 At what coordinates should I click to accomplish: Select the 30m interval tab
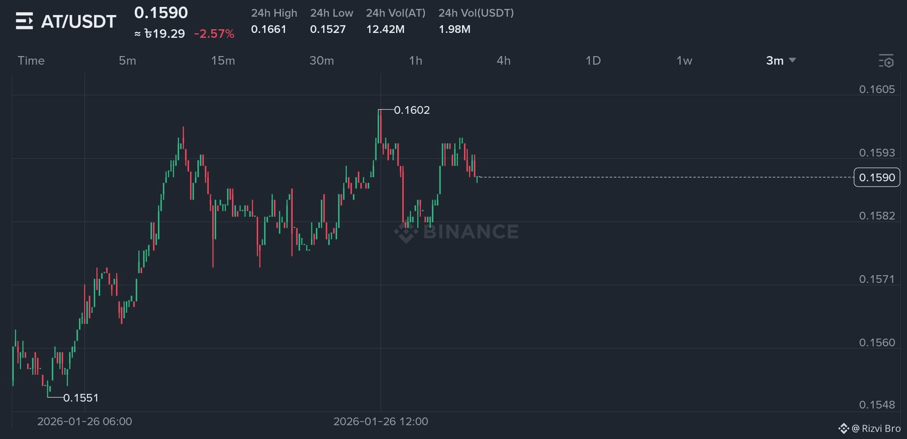point(322,61)
